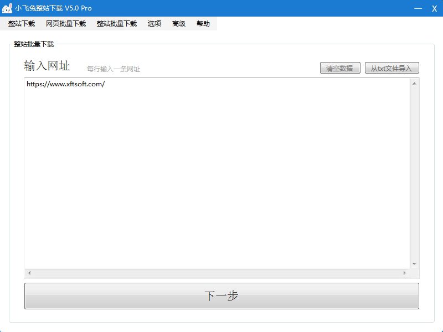Click the scroll down arrow in URL box
The width and height of the screenshot is (443, 332).
pos(414,264)
